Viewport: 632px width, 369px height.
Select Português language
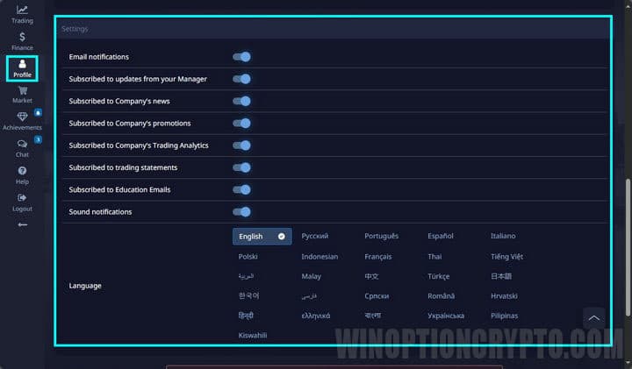coord(381,236)
